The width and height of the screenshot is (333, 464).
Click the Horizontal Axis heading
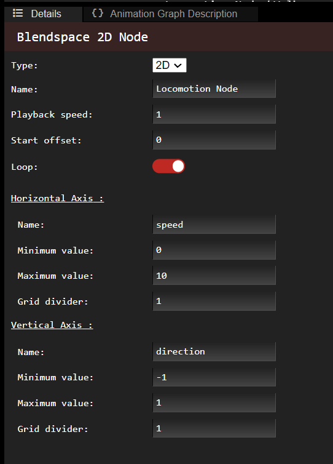coord(57,198)
